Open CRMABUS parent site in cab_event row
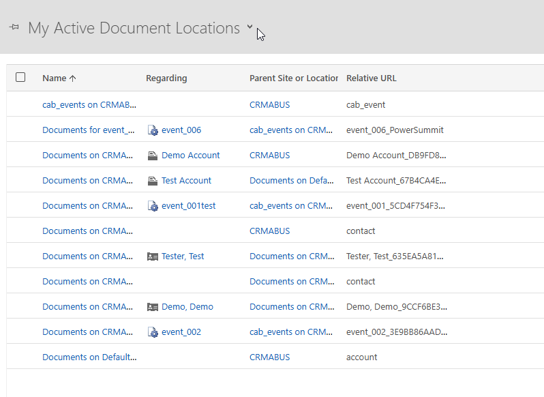 tap(269, 105)
